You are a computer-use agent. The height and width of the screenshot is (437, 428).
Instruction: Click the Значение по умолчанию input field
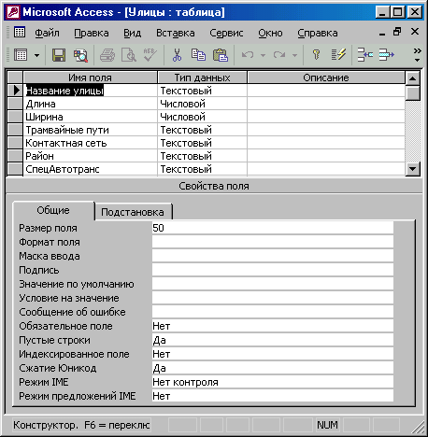(273, 284)
